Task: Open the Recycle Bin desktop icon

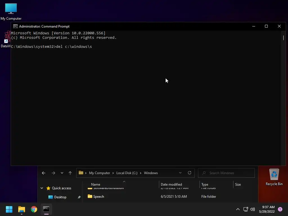Action: [x=274, y=177]
